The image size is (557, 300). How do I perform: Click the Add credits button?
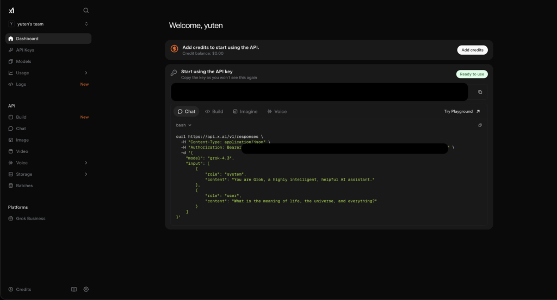[472, 50]
